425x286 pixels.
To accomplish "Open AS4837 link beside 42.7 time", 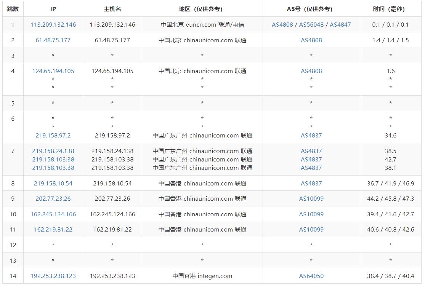I will [x=311, y=160].
